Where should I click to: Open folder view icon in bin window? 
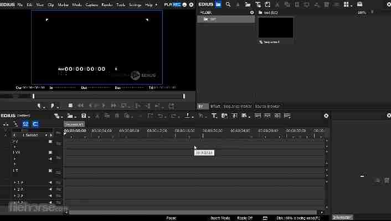tap(218, 4)
